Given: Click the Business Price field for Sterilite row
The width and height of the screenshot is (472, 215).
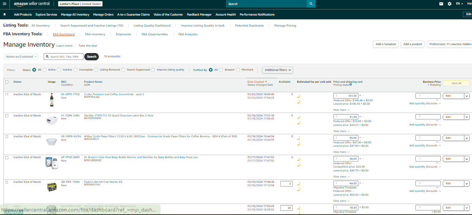Looking at the screenshot, I should 428,117.
